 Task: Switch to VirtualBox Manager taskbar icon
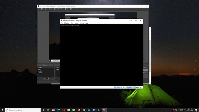point(94,110)
